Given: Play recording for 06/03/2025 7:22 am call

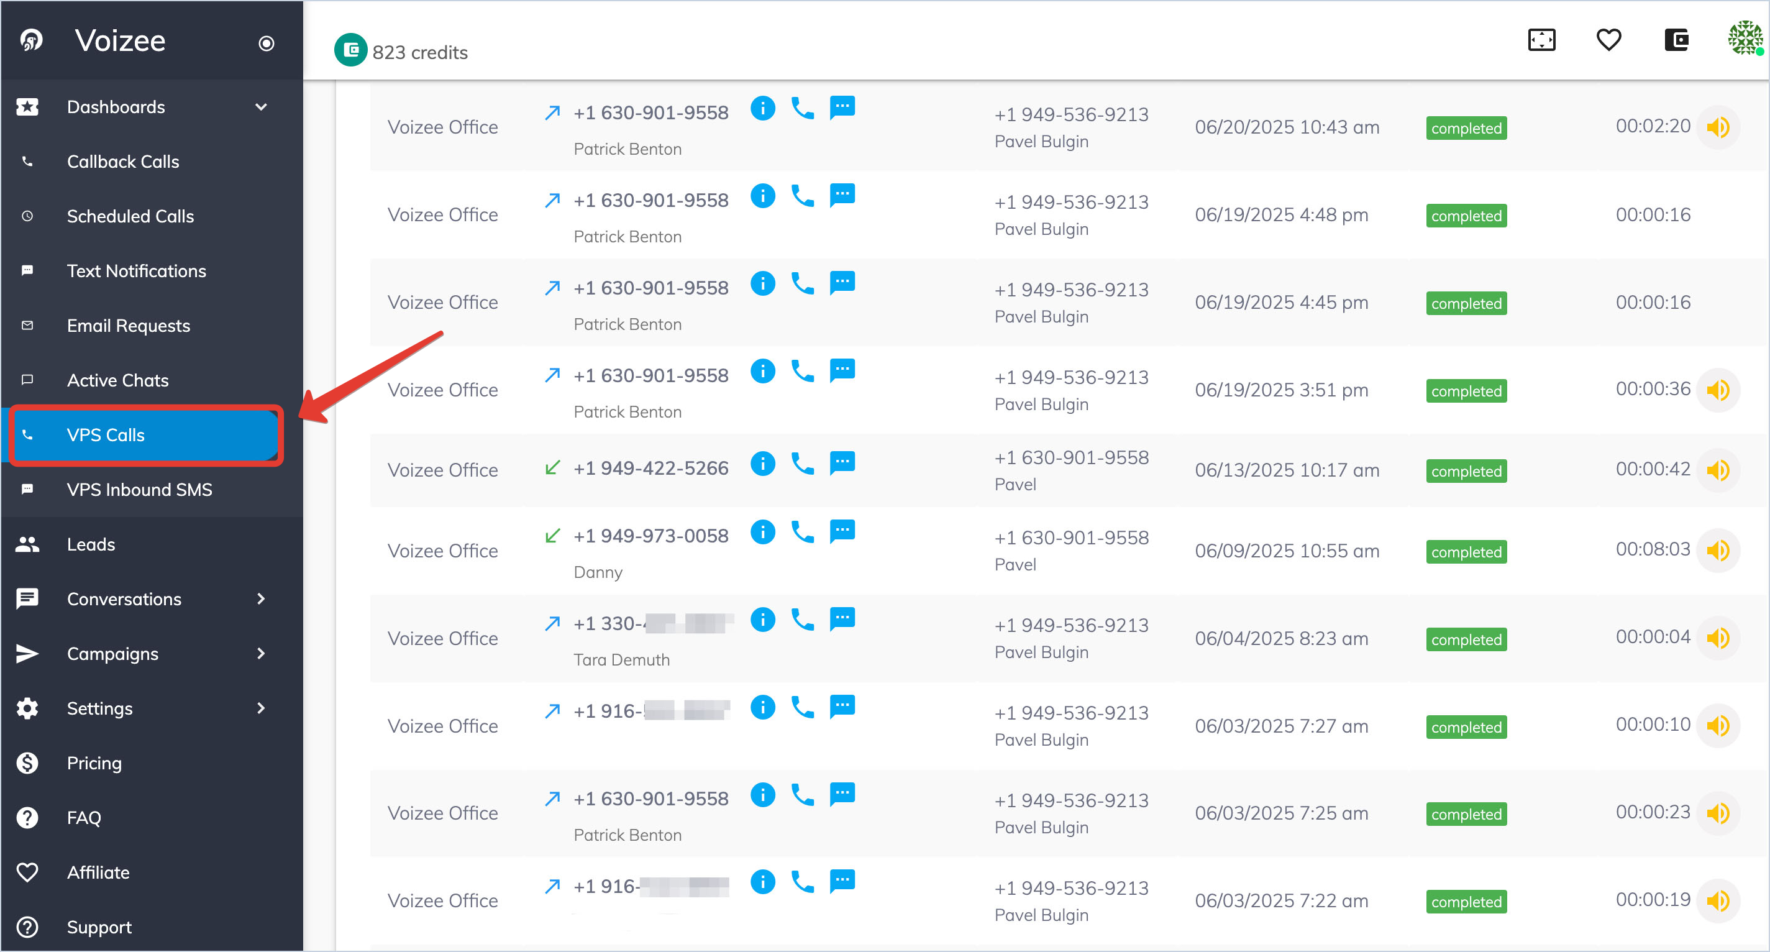Looking at the screenshot, I should (1718, 900).
